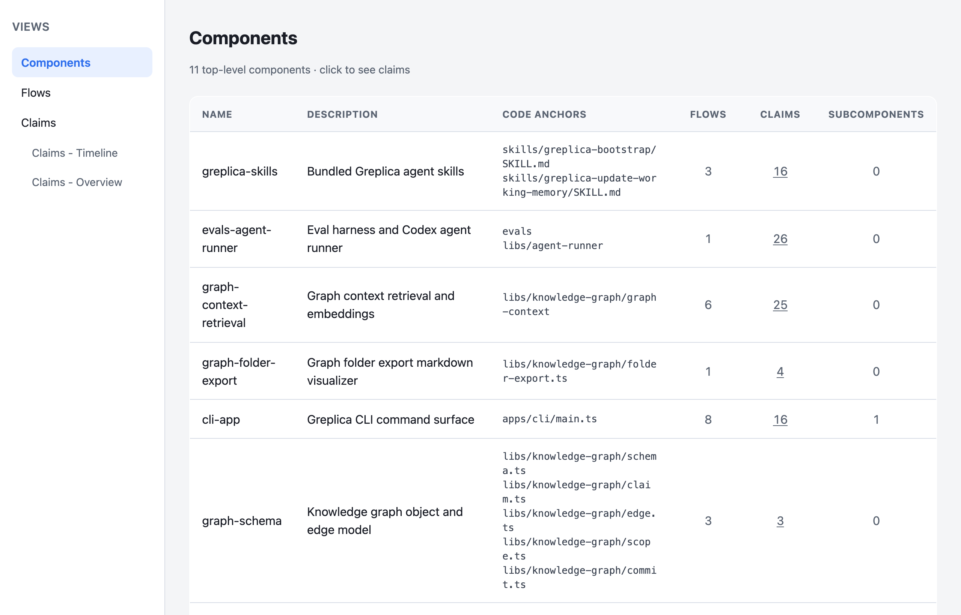This screenshot has height=615, width=961.
Task: Click the libs/knowledge-graph/graph-context anchor
Action: click(x=579, y=304)
